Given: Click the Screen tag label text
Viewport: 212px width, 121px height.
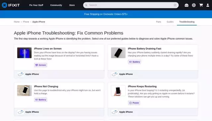Looking at the screenshot, I should [42, 65].
